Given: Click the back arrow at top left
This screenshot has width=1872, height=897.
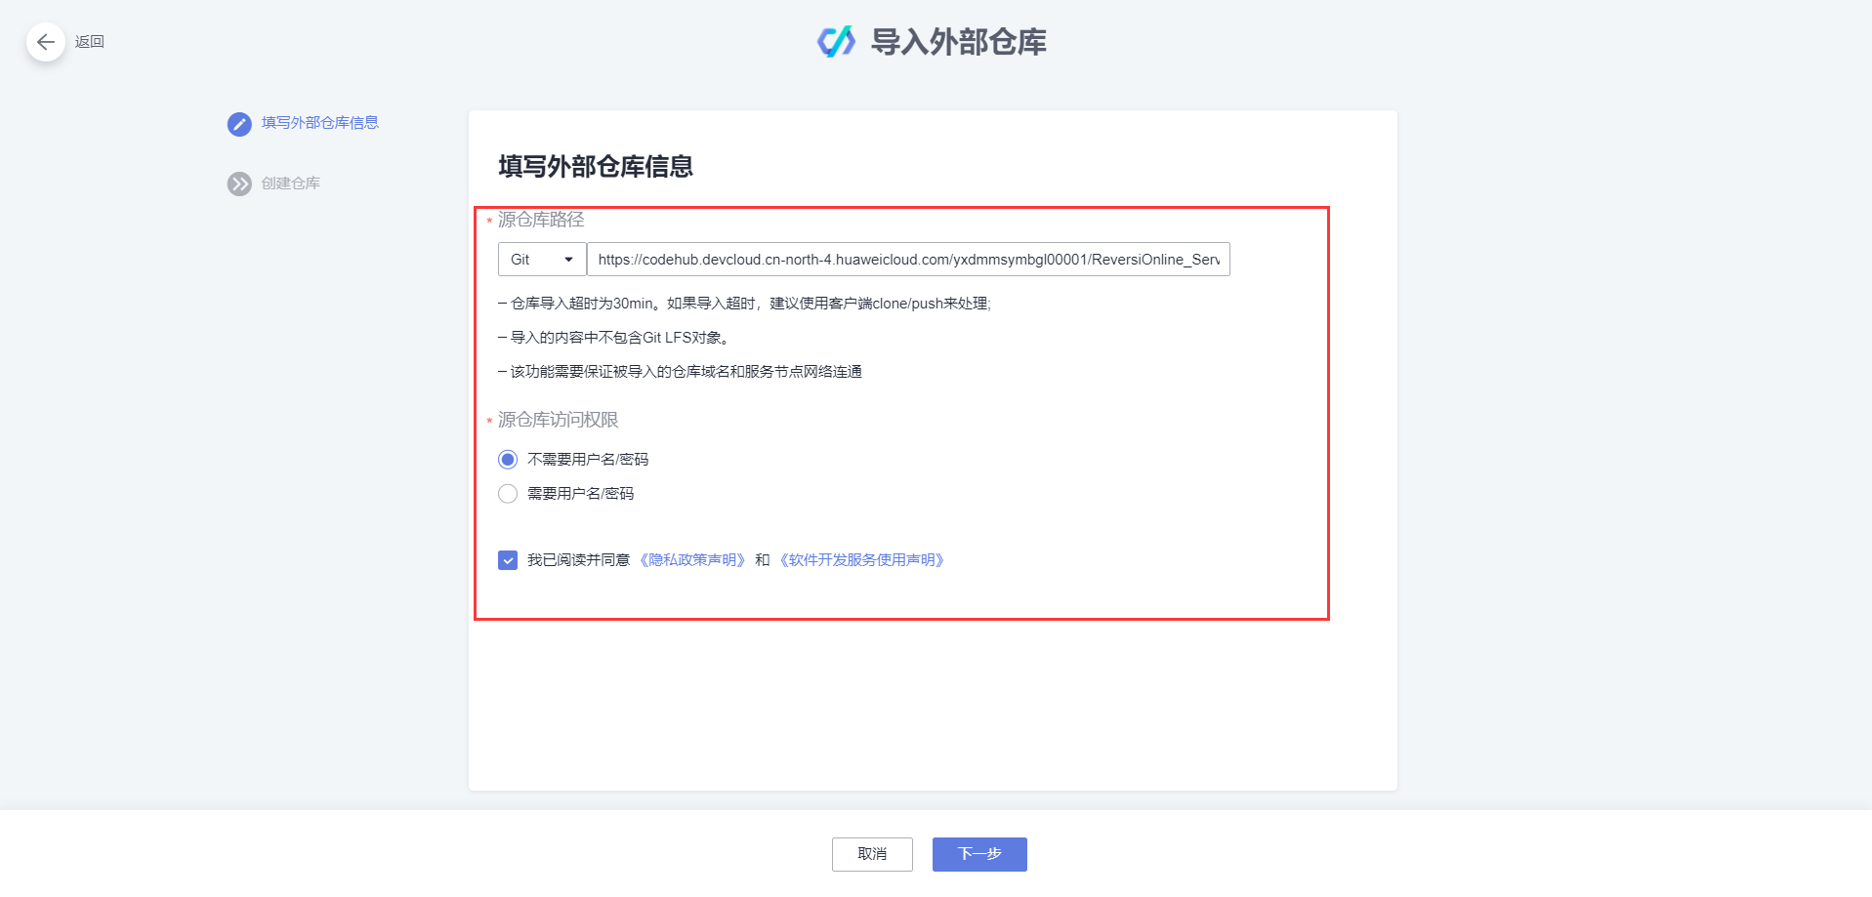Looking at the screenshot, I should coord(44,42).
